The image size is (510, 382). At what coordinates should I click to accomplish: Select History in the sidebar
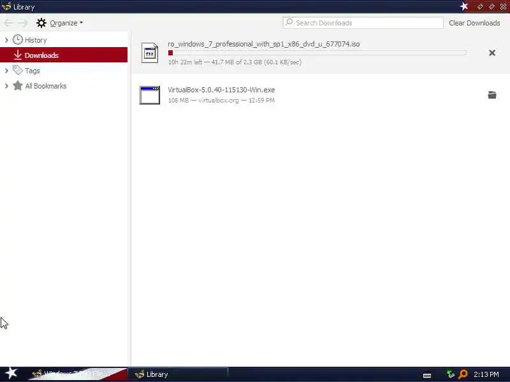point(36,40)
